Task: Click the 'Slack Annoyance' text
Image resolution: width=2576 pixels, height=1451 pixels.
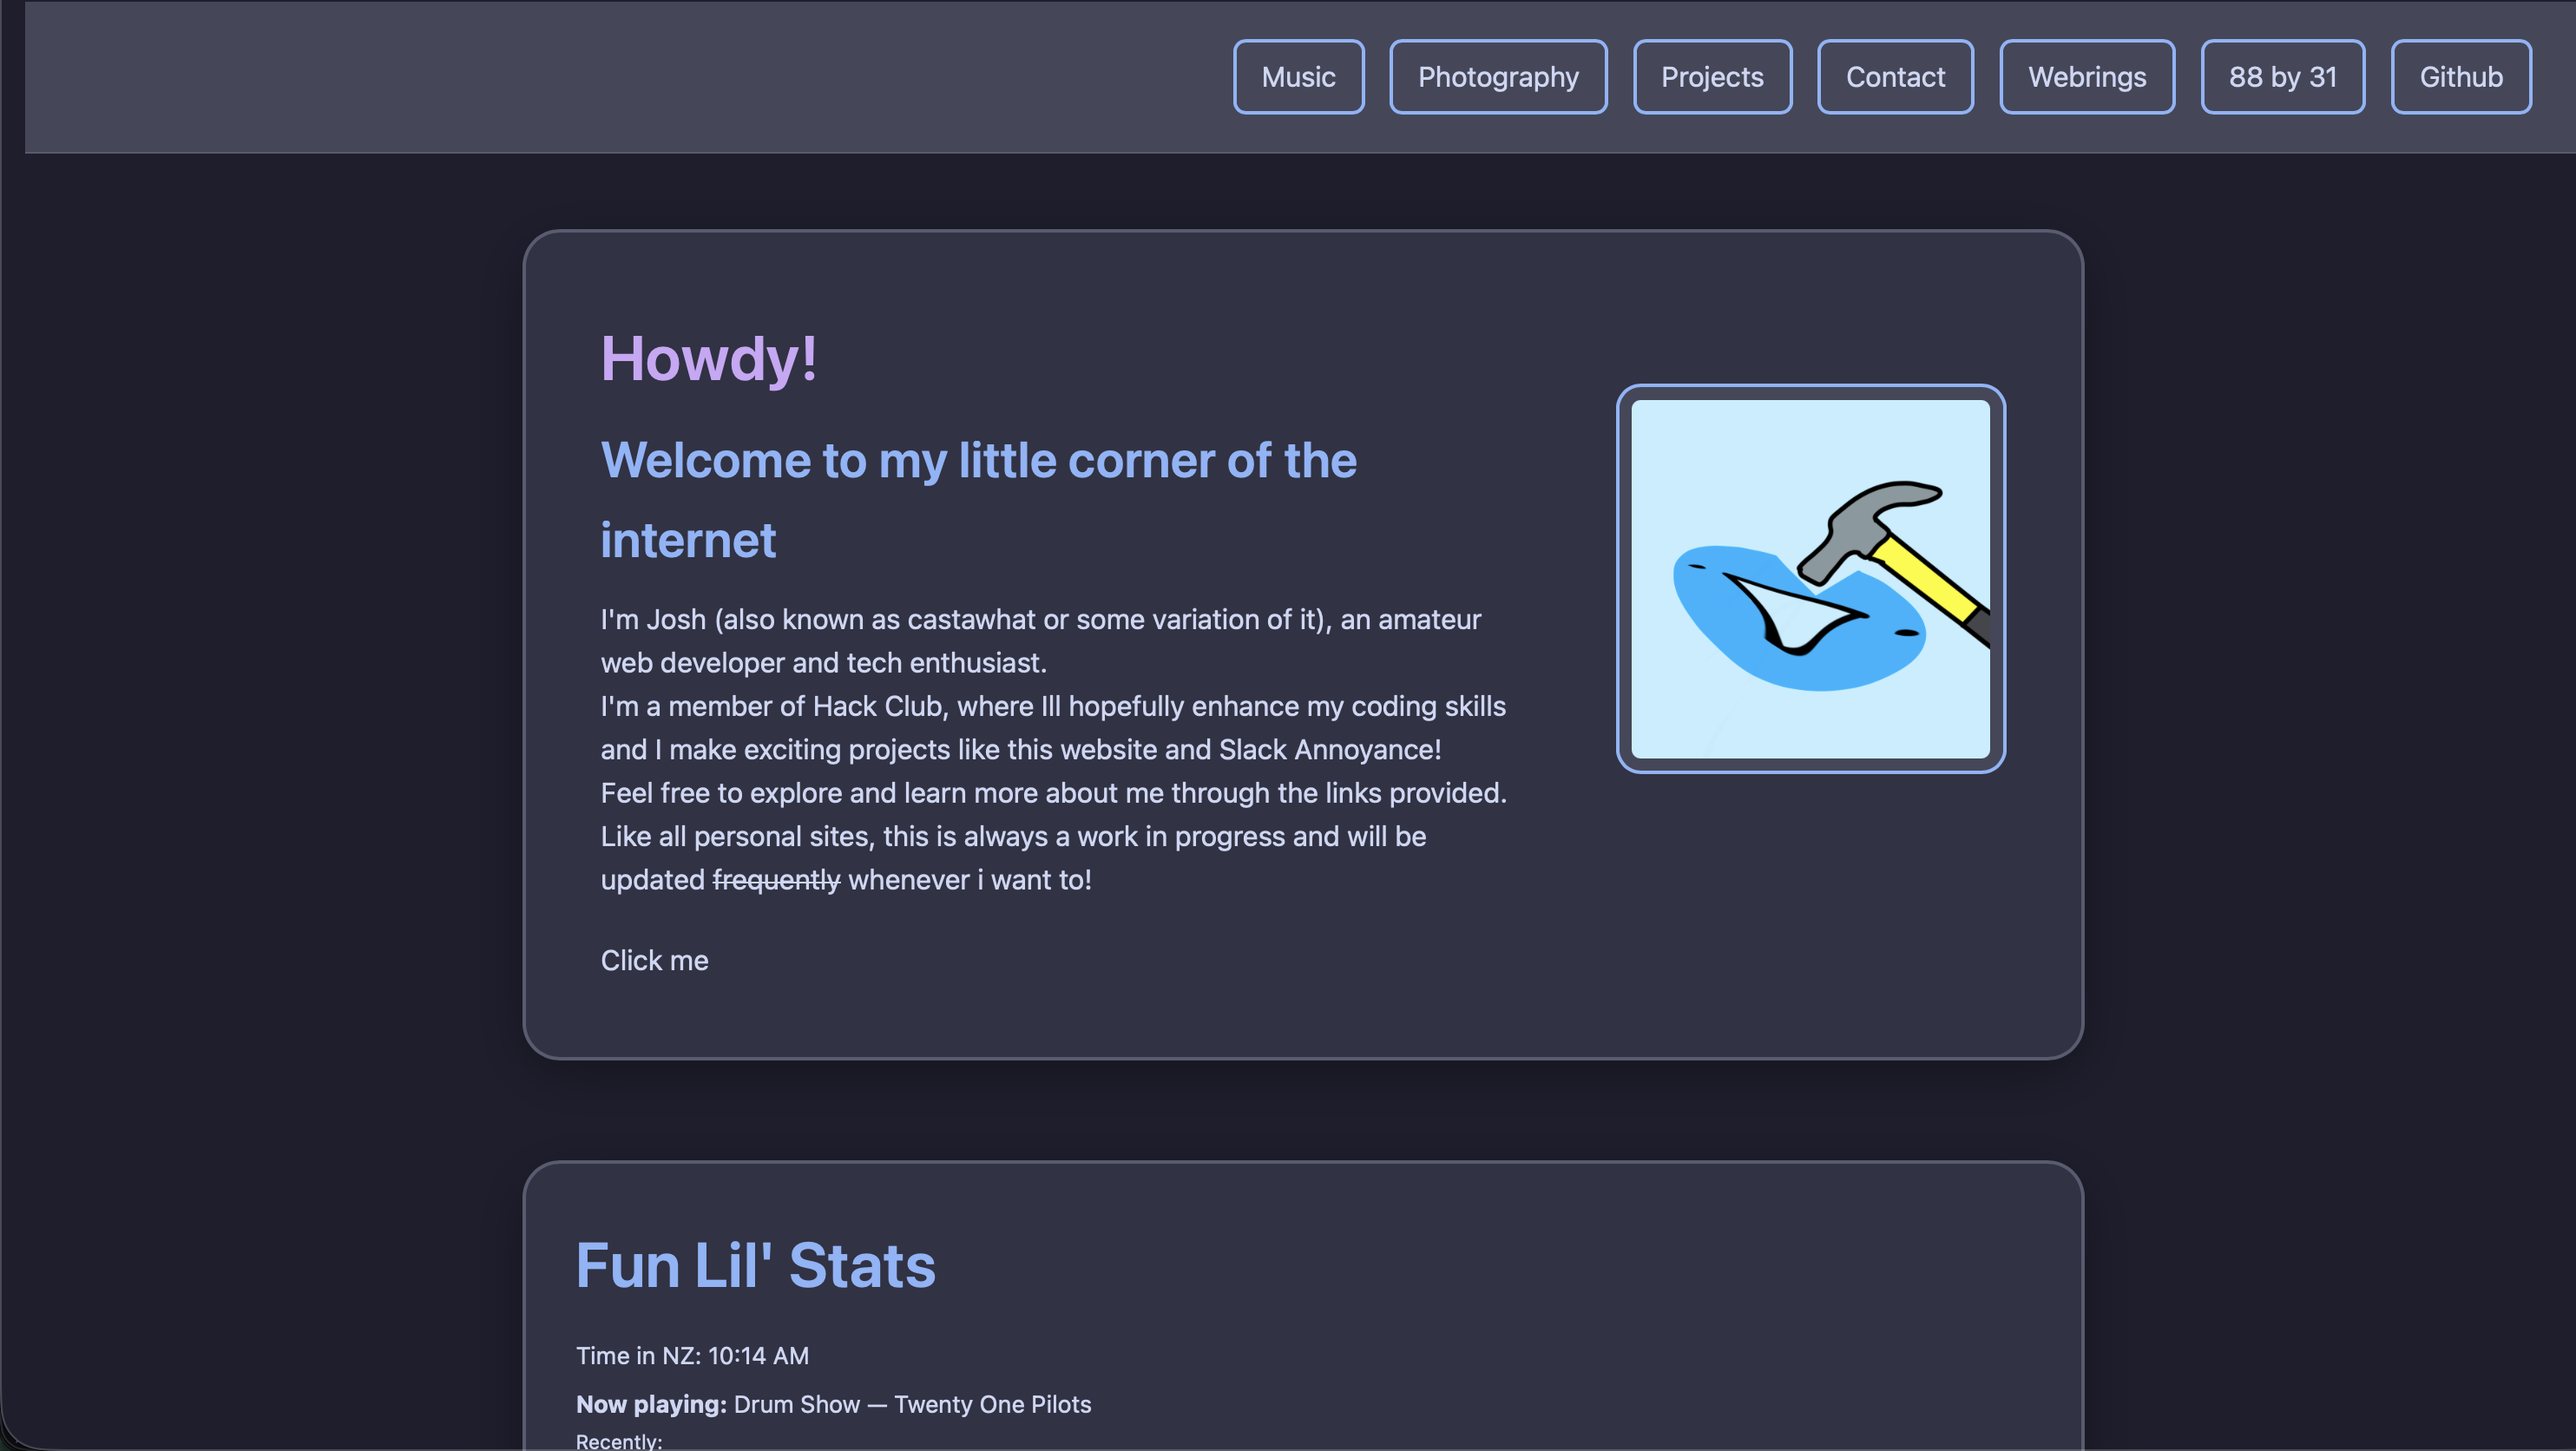Action: pos(1327,750)
